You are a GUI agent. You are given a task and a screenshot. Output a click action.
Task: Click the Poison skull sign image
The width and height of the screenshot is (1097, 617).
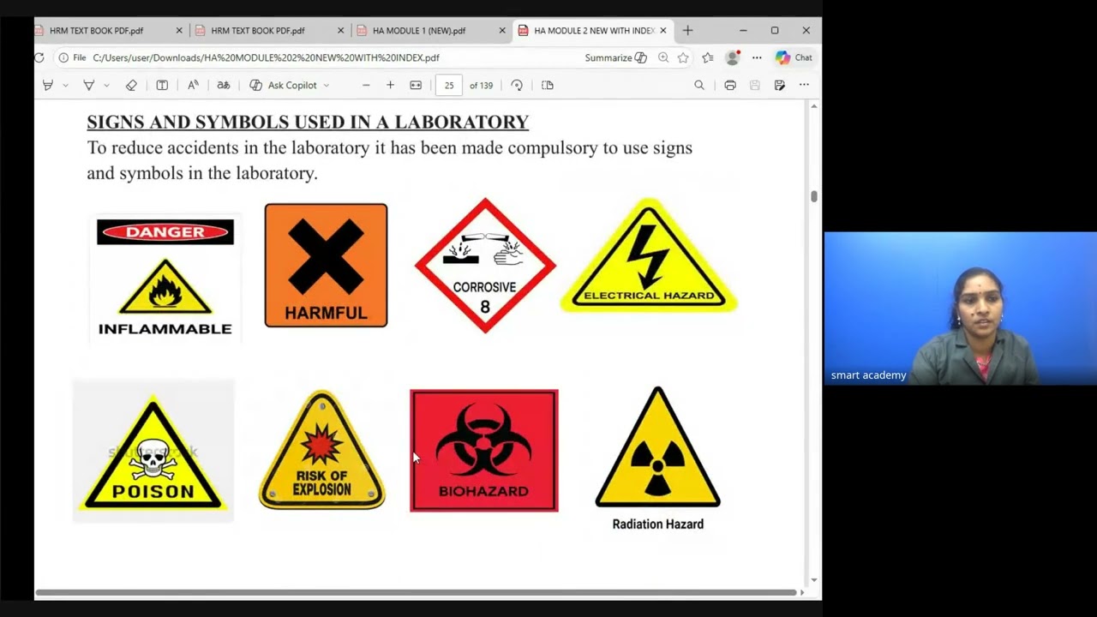(153, 451)
